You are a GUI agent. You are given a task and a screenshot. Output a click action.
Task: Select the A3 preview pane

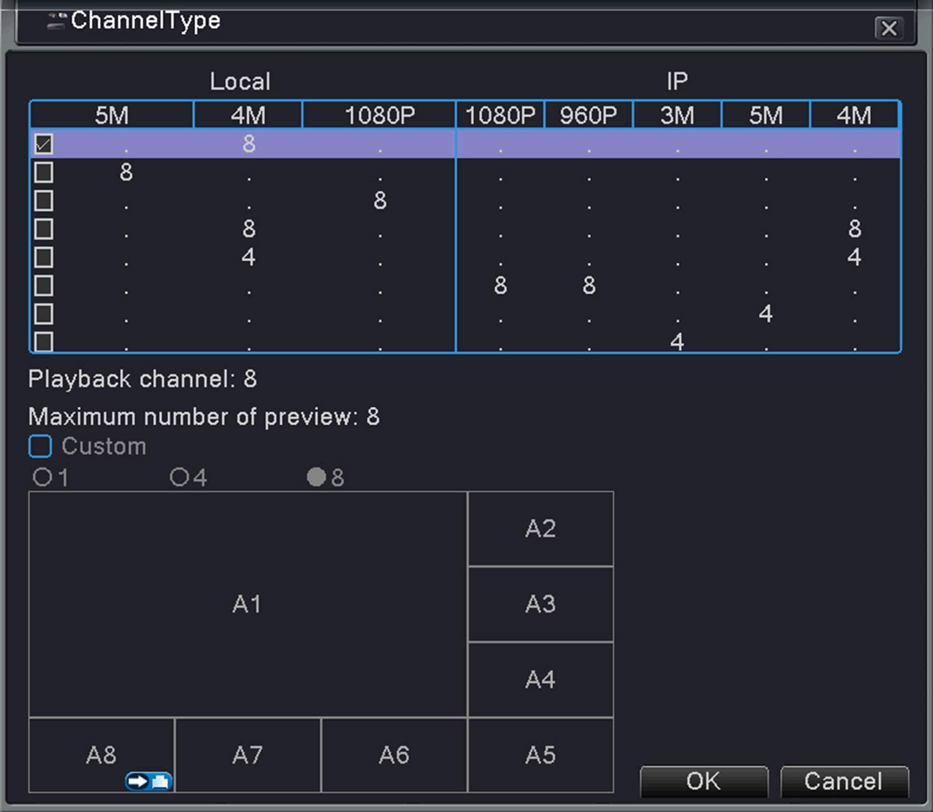pyautogui.click(x=541, y=604)
